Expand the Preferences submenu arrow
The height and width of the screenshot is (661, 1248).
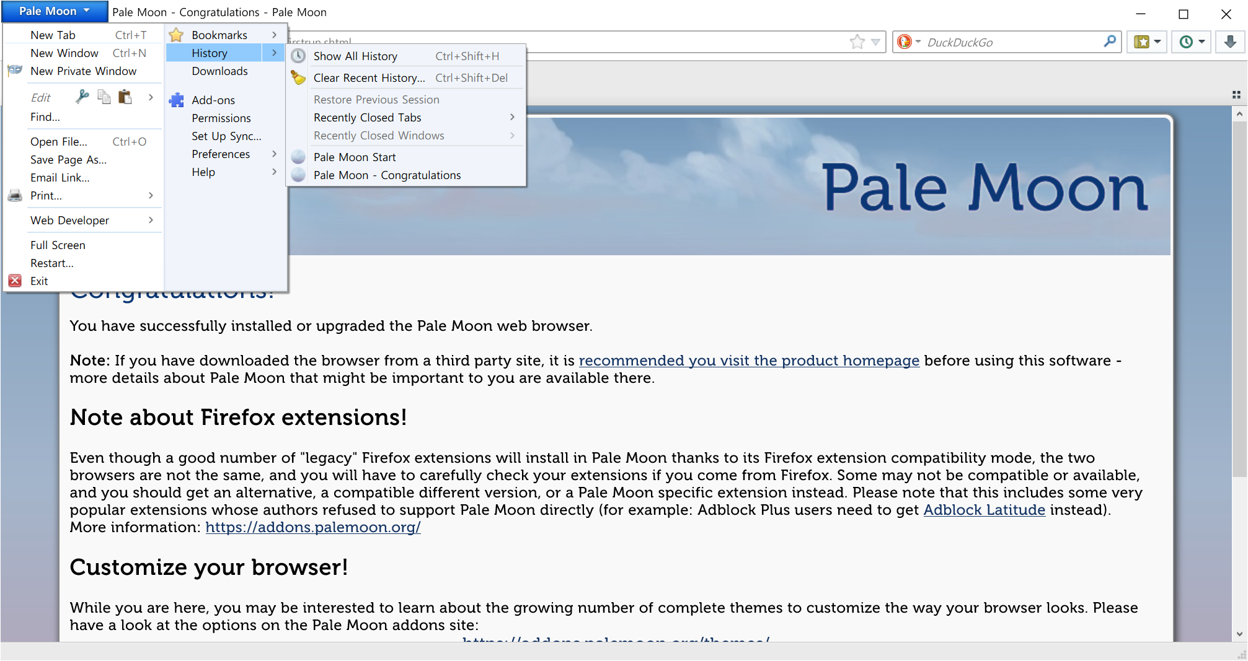274,154
